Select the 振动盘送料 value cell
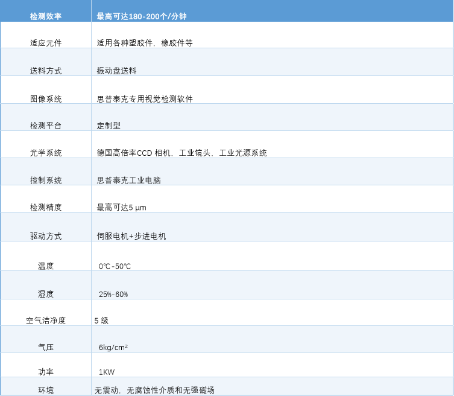 (x=116, y=71)
